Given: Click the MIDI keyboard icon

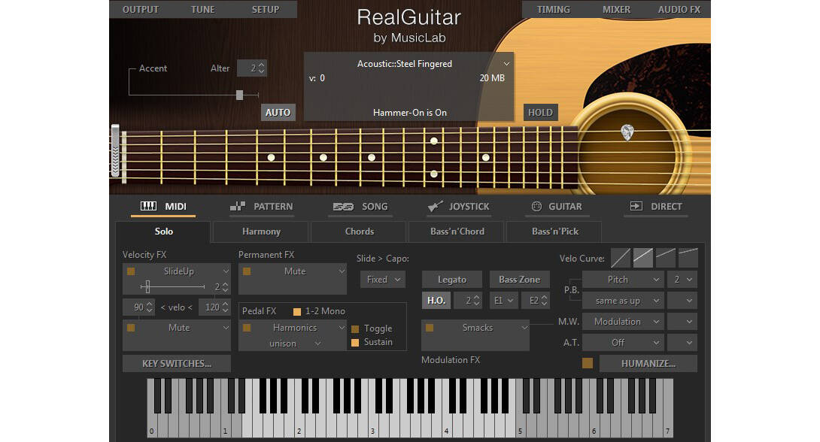Looking at the screenshot, I should 148,206.
